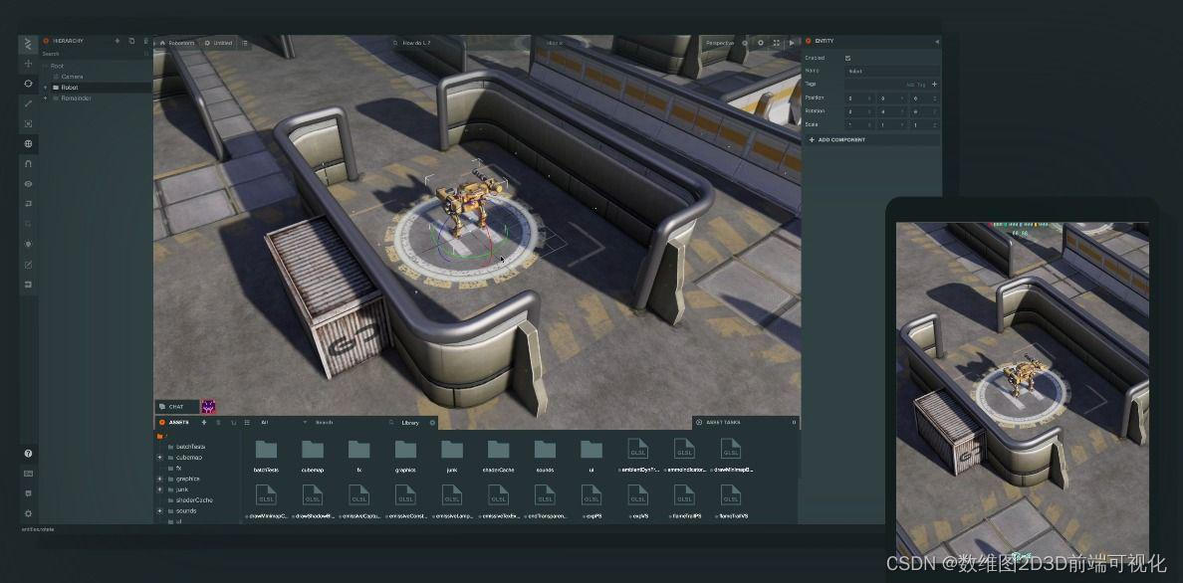The image size is (1183, 583).
Task: Open the Untitled scene settings button
Action: coord(219,43)
